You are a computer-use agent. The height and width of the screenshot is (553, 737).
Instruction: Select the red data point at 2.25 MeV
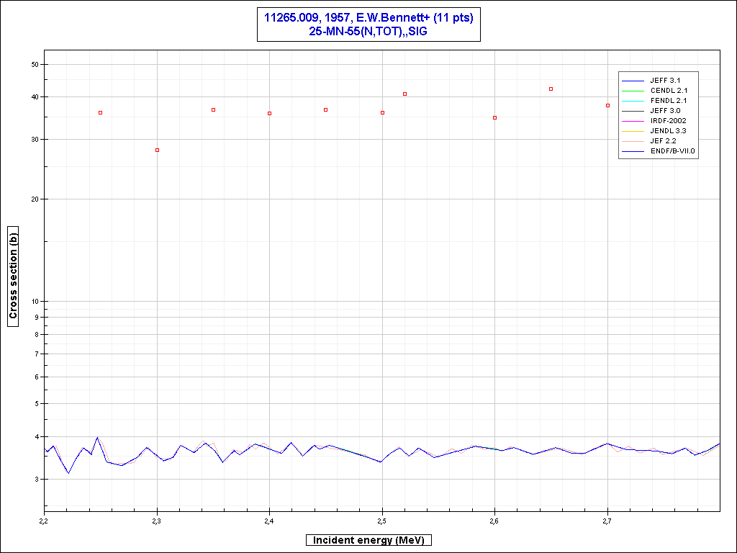[x=100, y=112]
